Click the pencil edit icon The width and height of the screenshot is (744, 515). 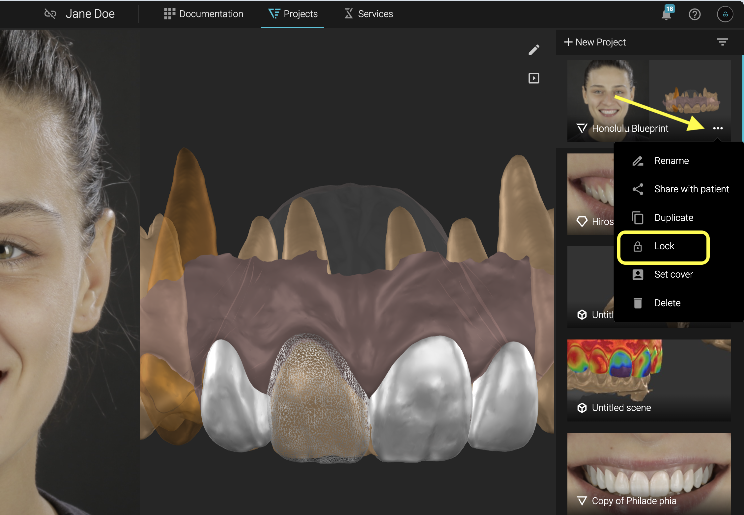tap(534, 50)
